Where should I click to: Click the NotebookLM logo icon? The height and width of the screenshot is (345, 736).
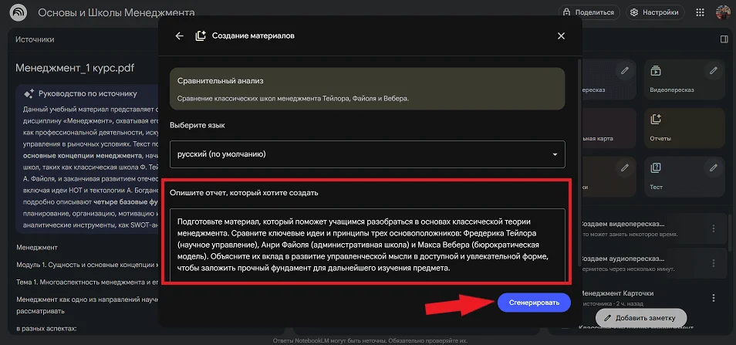(19, 13)
